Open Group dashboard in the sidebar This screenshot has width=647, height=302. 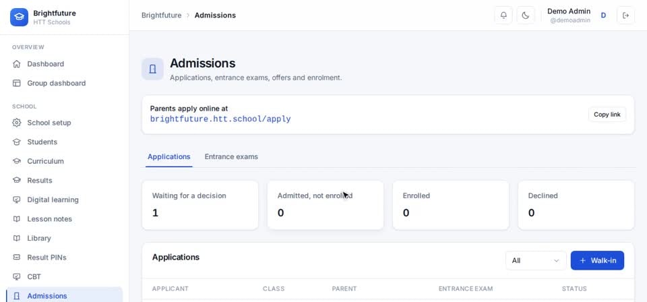(x=65, y=83)
